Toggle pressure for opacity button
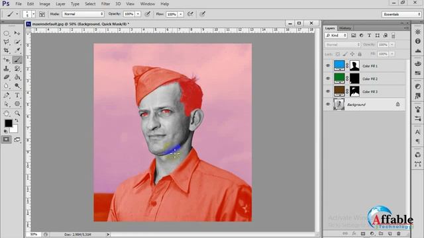424x238 pixels. tap(147, 14)
